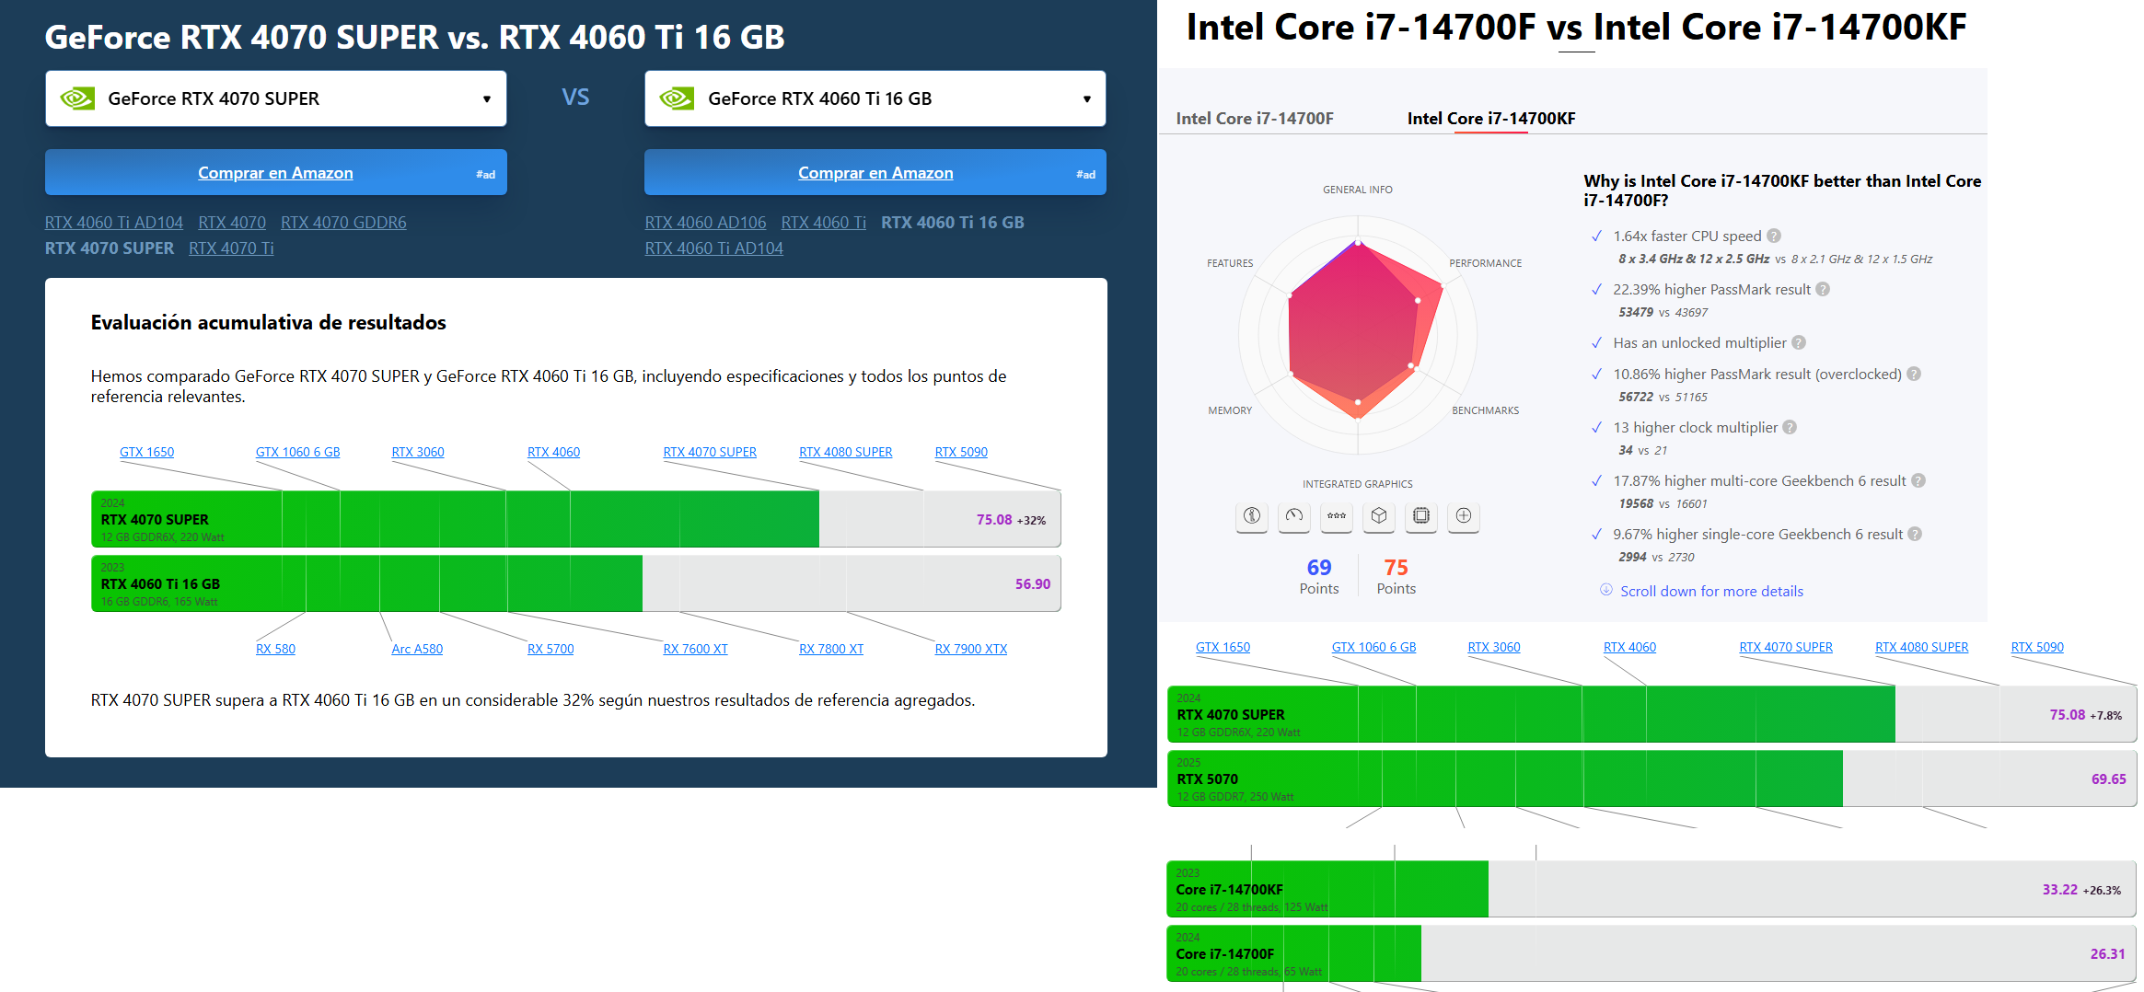Switch to the Intel Core i7-14700F tab

(x=1254, y=119)
